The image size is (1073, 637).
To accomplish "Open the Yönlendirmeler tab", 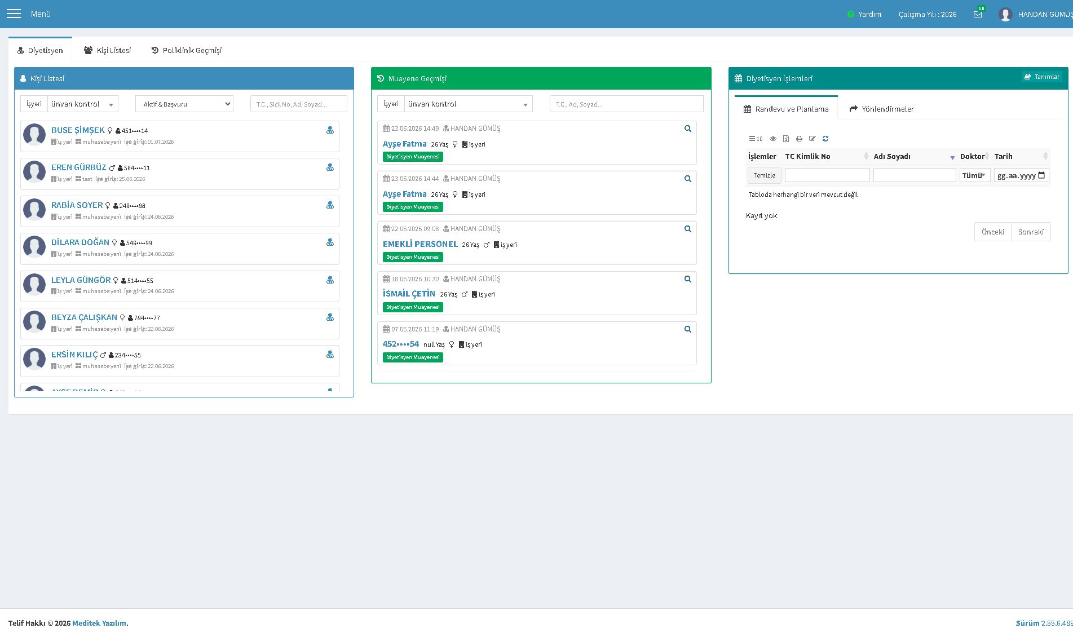I will tap(882, 109).
